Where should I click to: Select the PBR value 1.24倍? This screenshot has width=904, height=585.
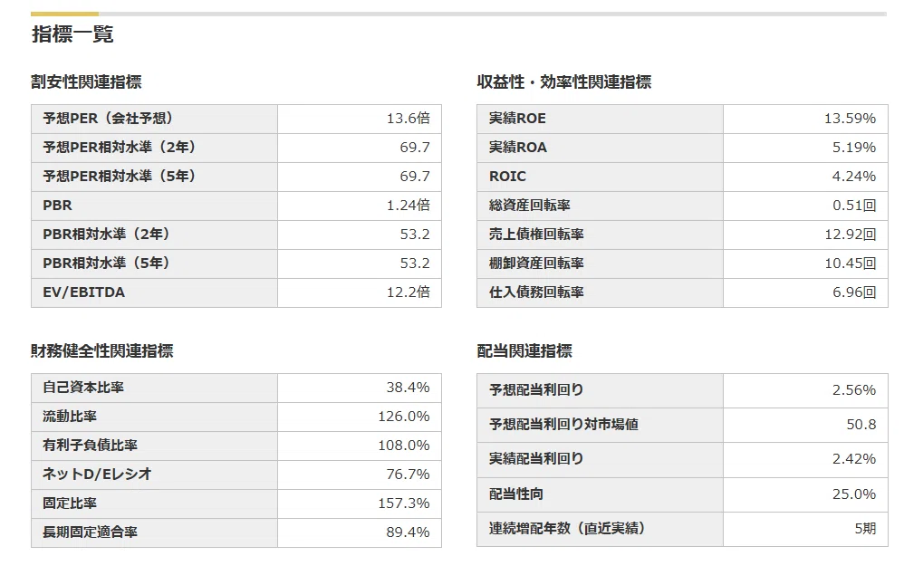coord(409,206)
